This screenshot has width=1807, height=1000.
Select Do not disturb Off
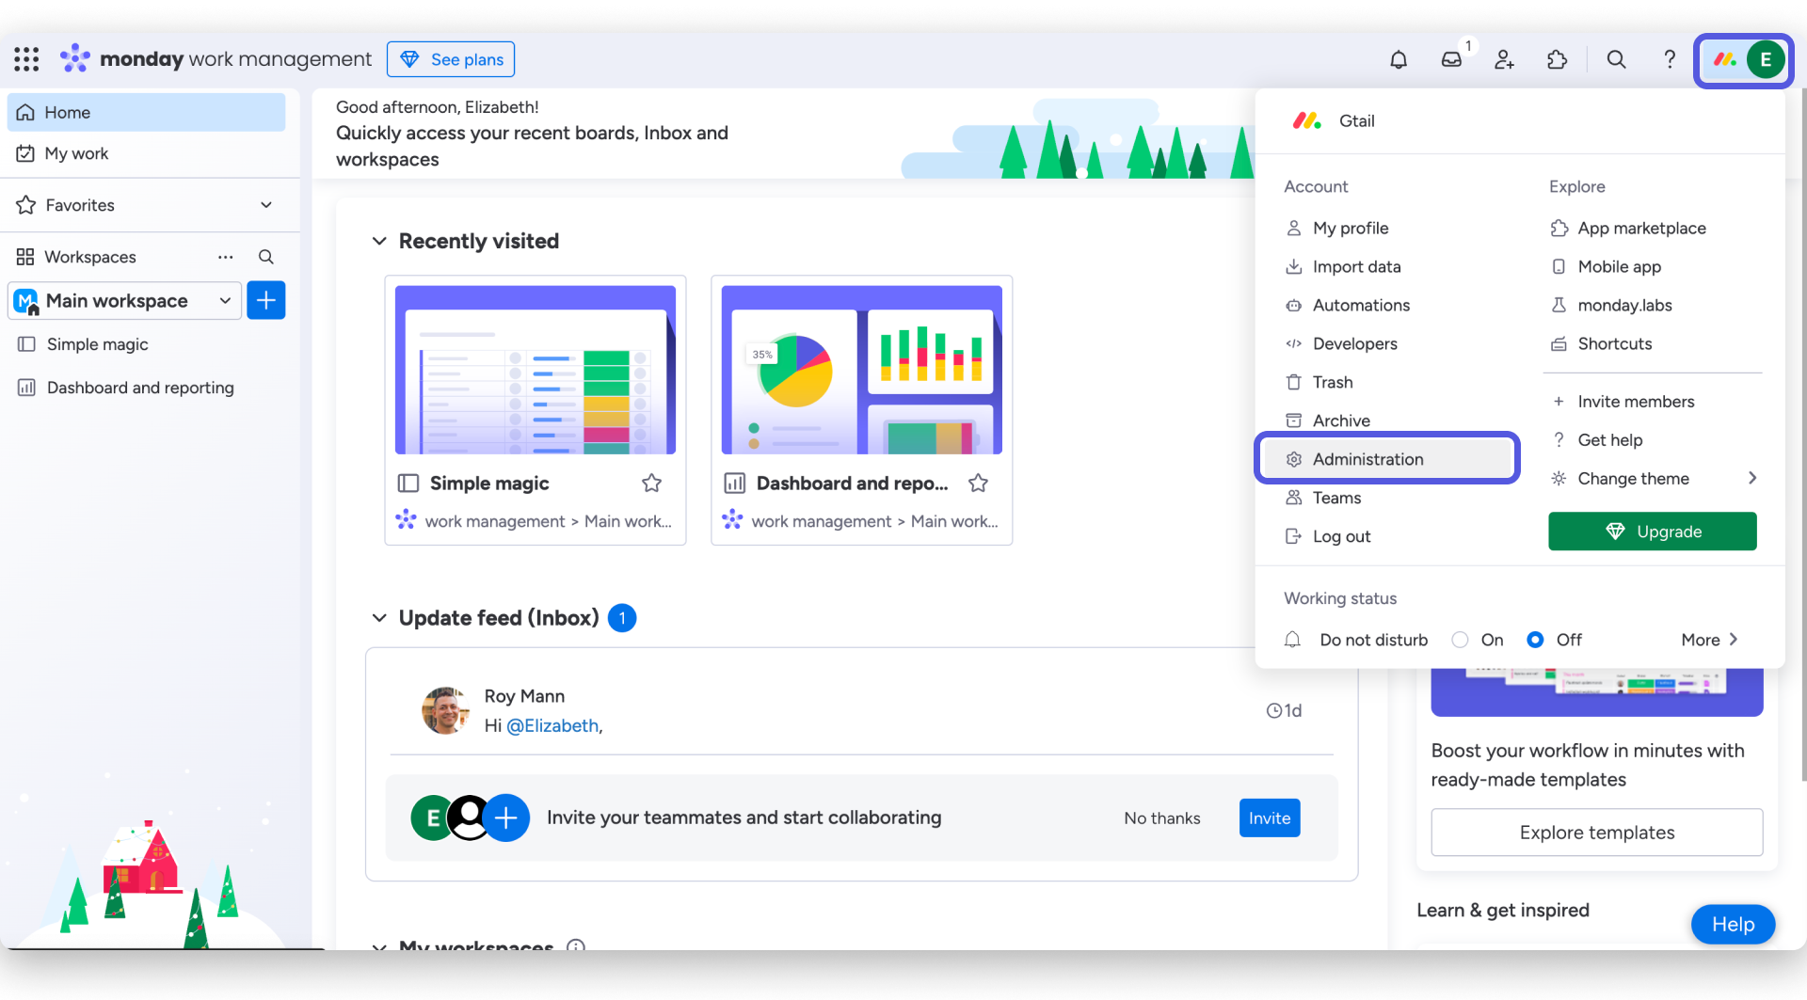pyautogui.click(x=1535, y=640)
